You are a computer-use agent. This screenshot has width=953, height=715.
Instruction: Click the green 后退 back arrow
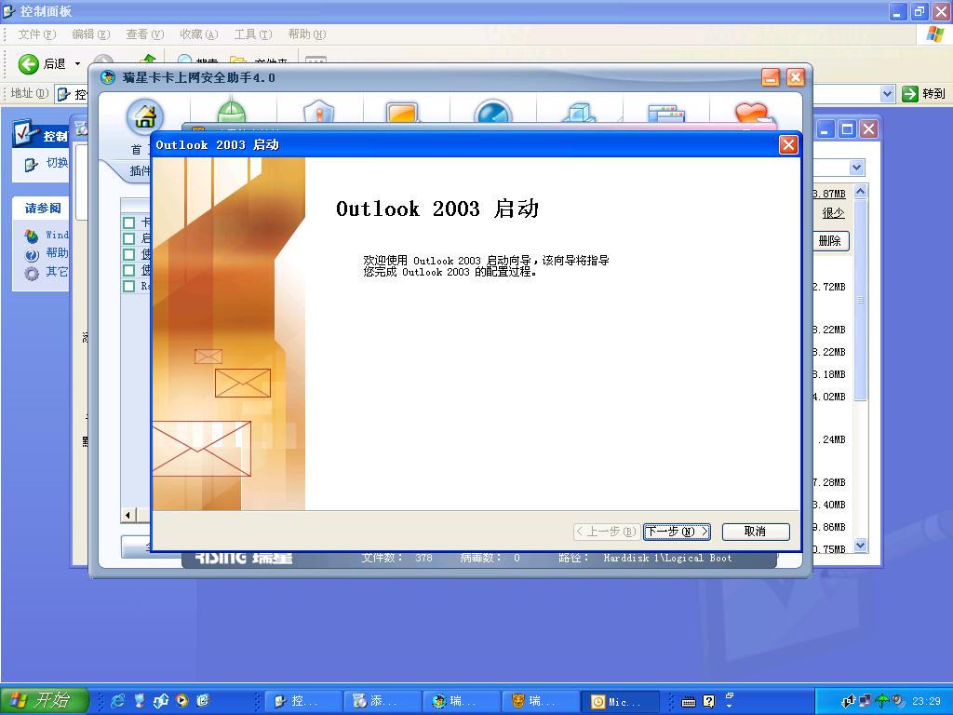tap(28, 64)
